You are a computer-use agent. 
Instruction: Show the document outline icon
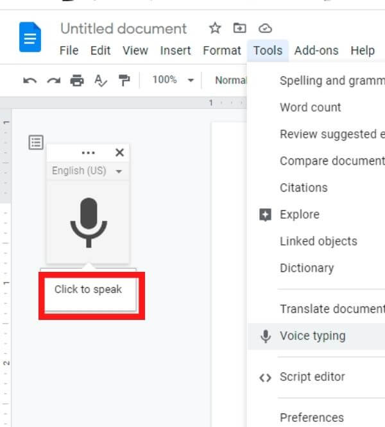coord(36,142)
